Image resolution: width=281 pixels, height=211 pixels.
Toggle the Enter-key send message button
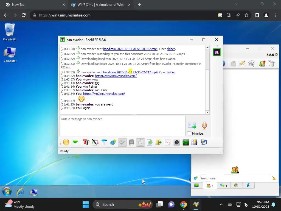140,143
